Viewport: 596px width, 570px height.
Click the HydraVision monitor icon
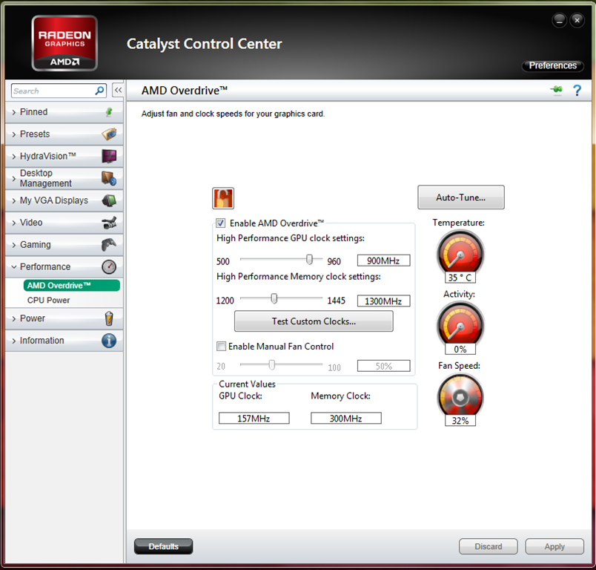coord(109,156)
